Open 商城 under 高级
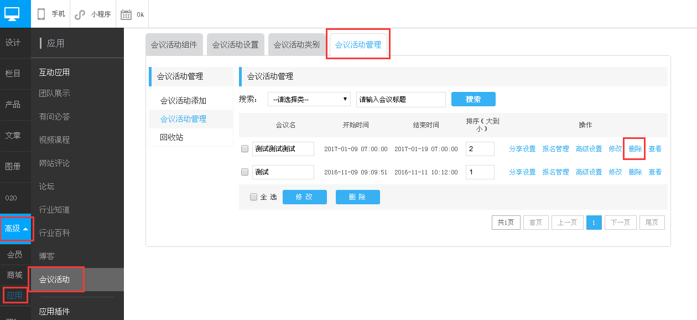Image resolution: width=697 pixels, height=320 pixels. tap(14, 275)
